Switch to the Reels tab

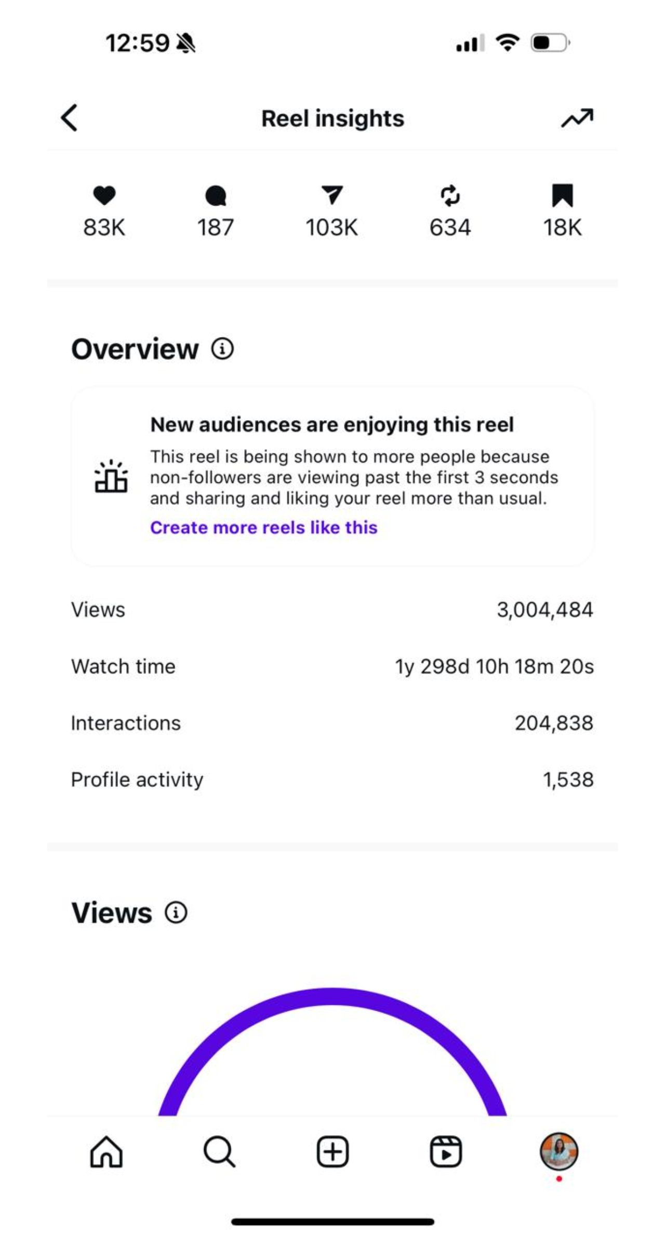click(x=446, y=1152)
